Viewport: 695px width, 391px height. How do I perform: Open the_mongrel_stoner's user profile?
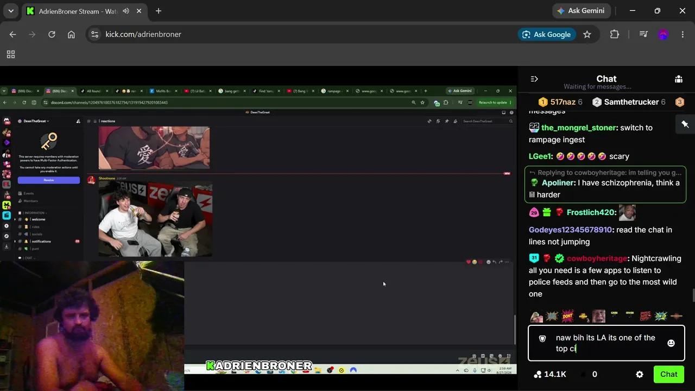(x=579, y=128)
